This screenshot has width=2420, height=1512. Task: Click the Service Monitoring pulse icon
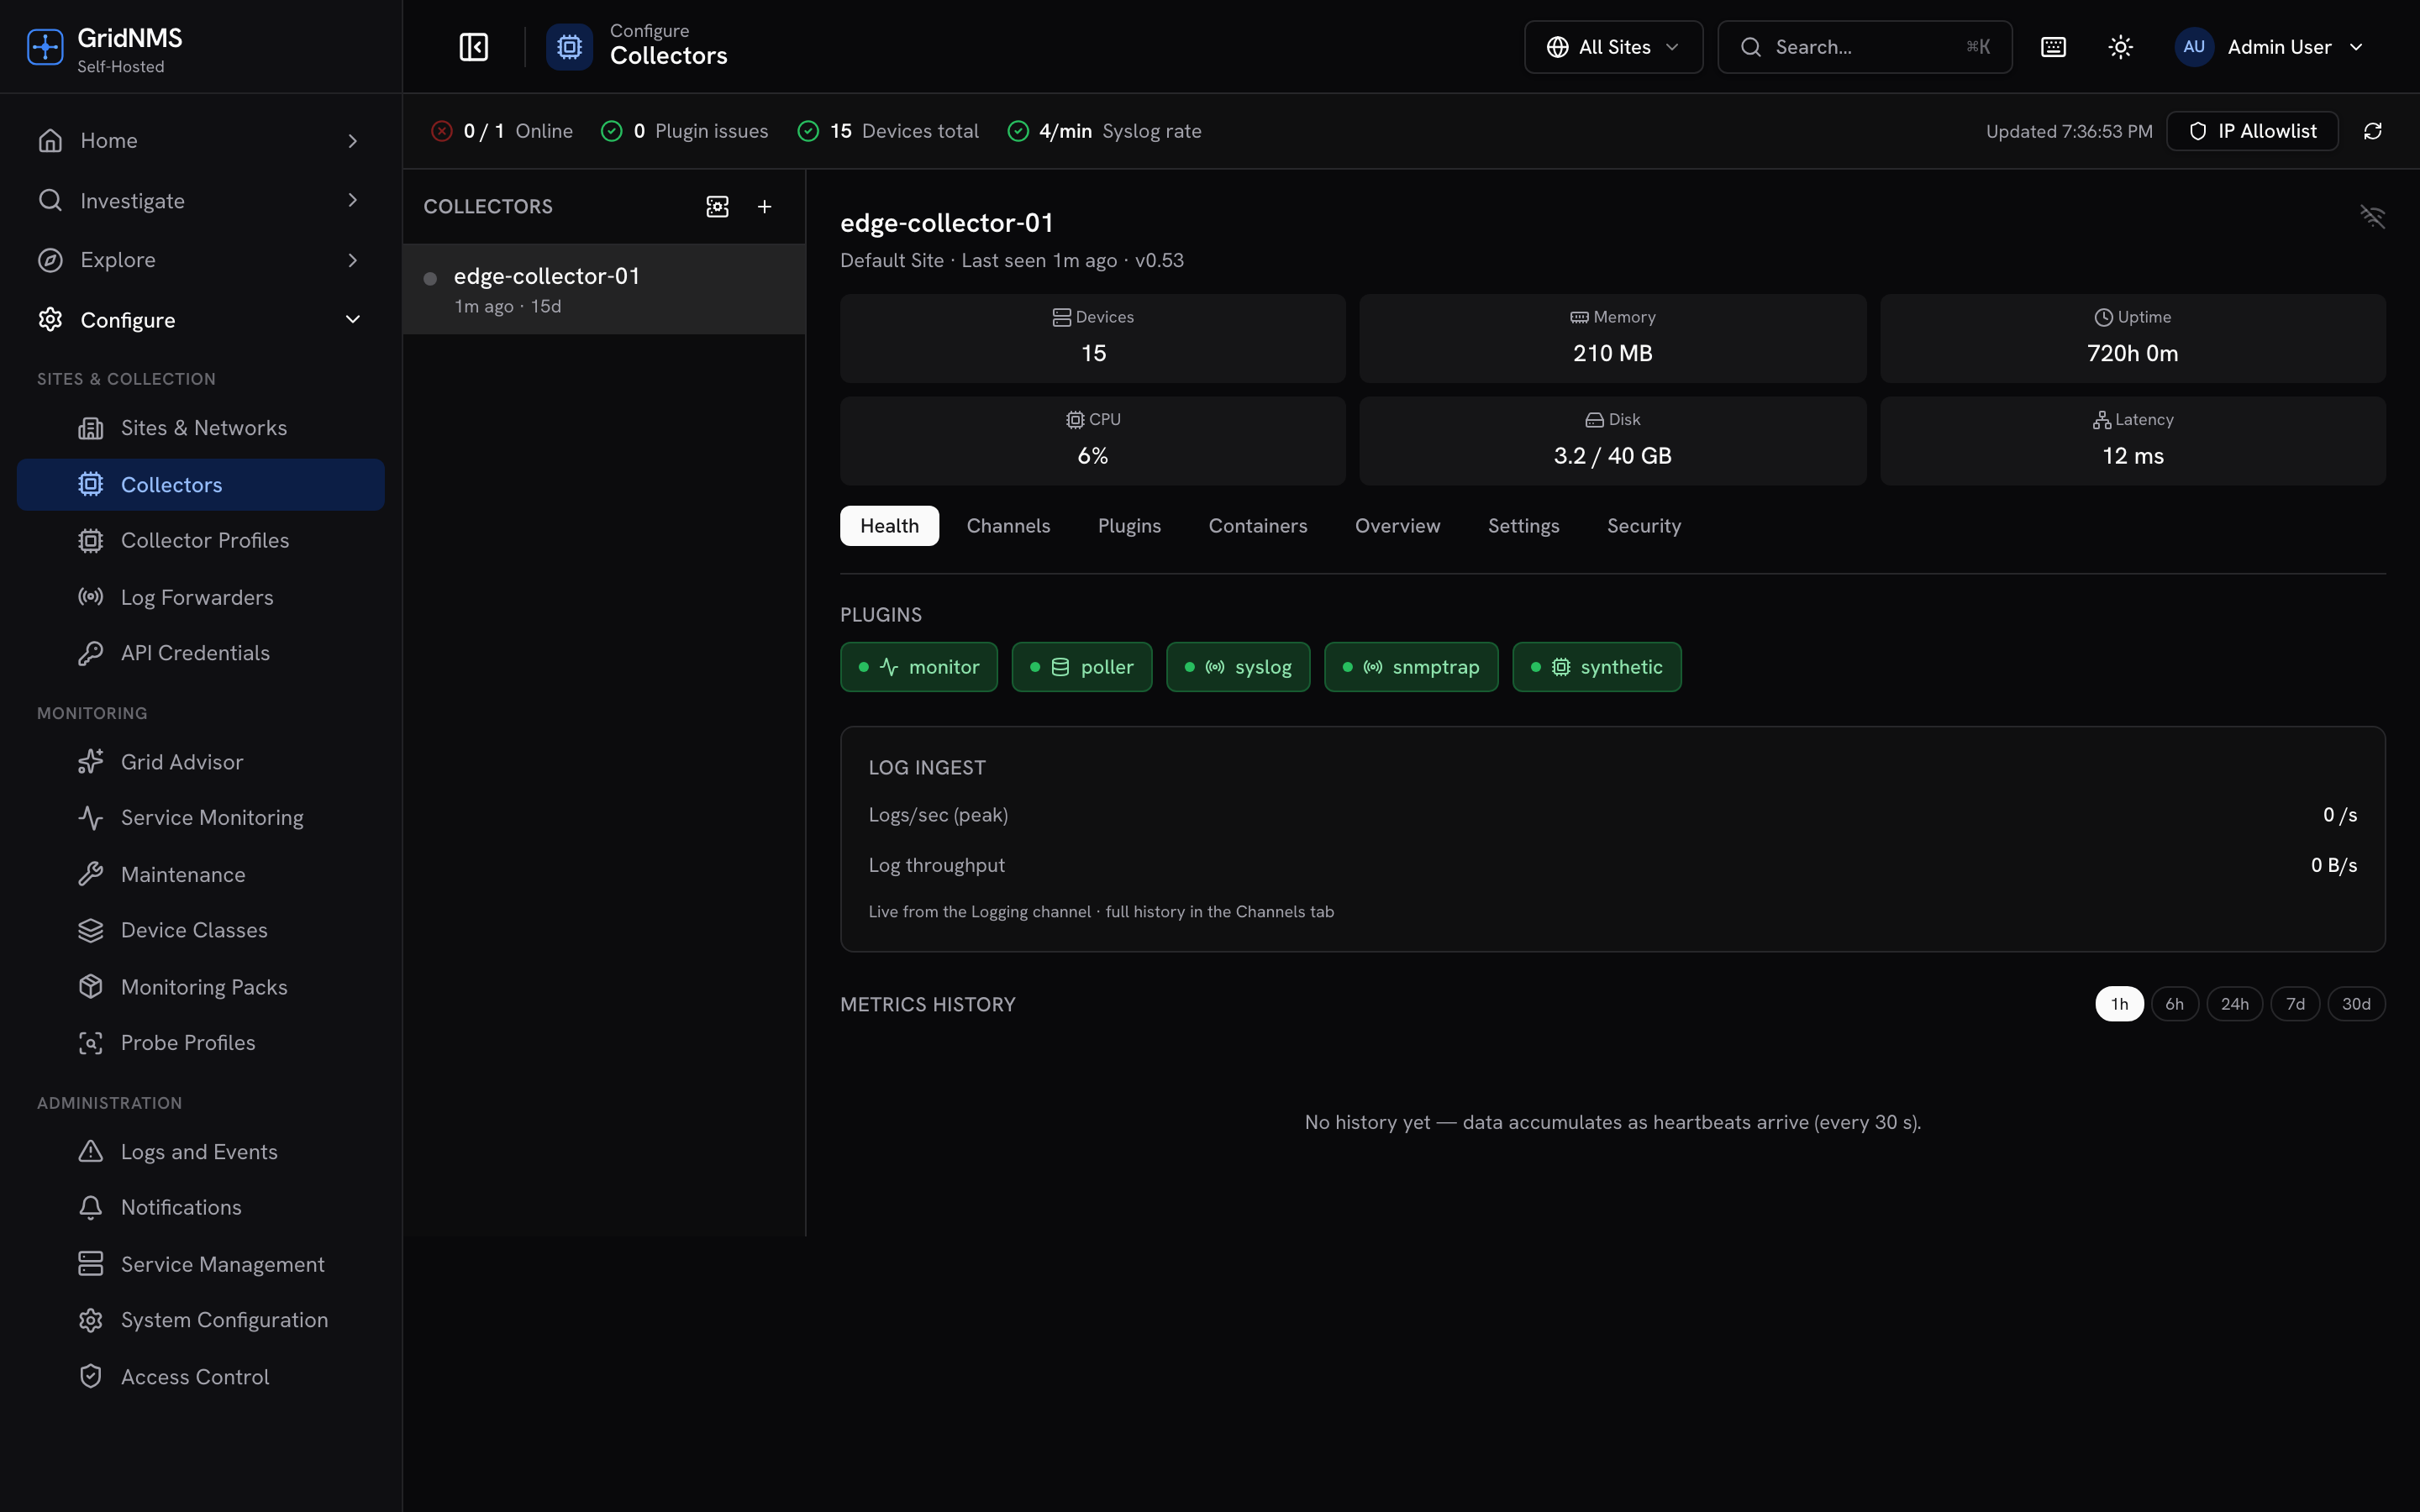[91, 818]
